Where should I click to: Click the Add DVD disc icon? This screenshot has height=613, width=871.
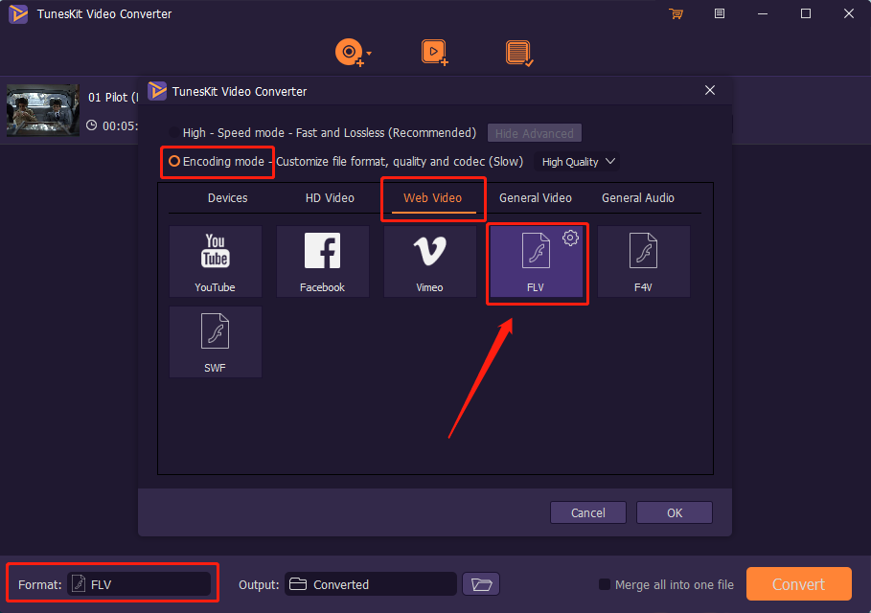click(350, 53)
